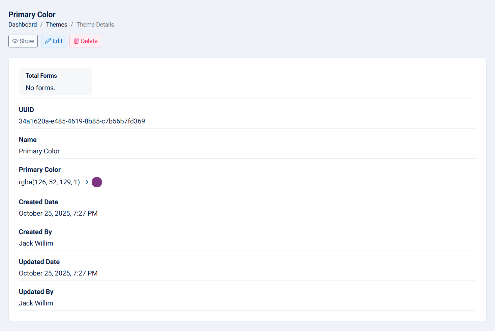Viewport: 495px width, 331px height.
Task: Click the arrow icon beside the rgba value
Action: [85, 182]
